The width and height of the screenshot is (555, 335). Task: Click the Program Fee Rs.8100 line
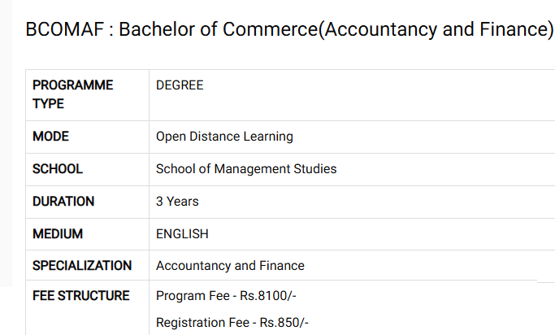(226, 296)
